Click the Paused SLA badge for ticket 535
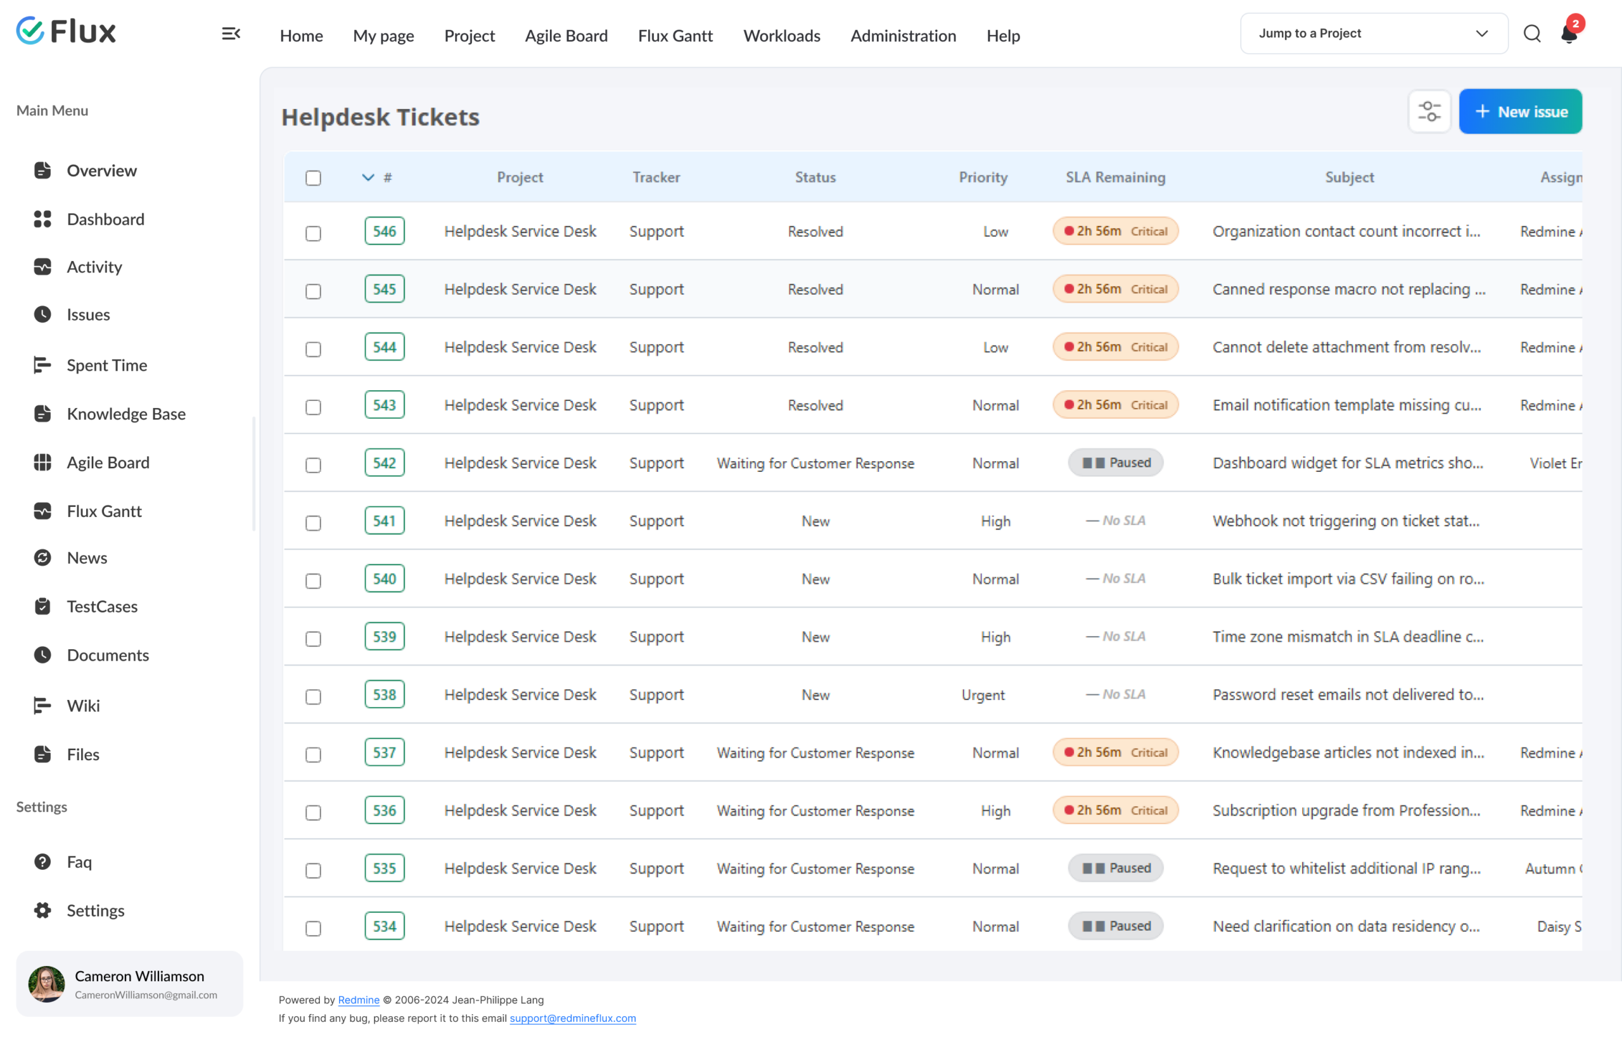Viewport: 1622px width, 1037px height. [x=1116, y=868]
